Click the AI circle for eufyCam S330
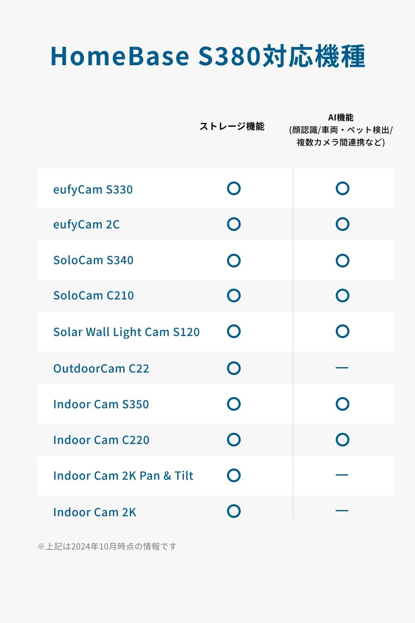Screen dimensions: 415x623 (x=342, y=189)
